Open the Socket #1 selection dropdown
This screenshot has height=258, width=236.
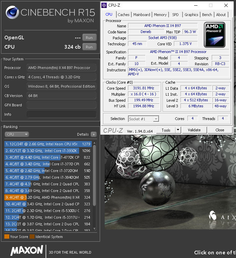click(144, 119)
